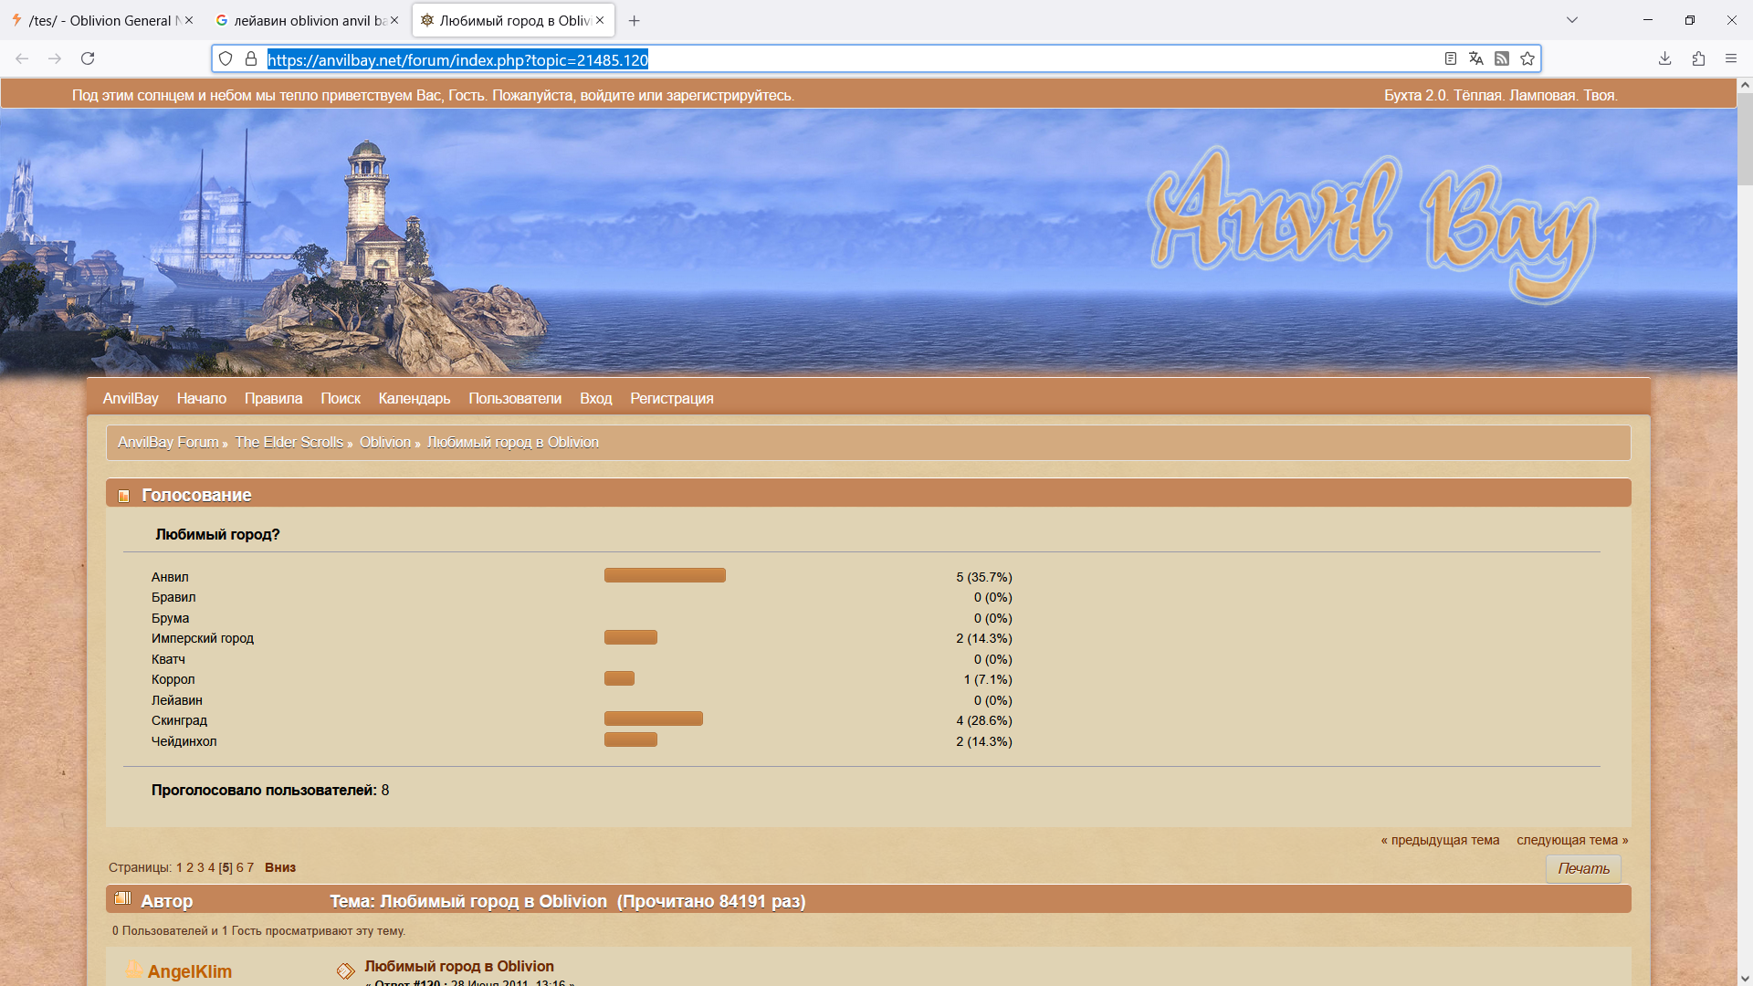Click the translate page icon
This screenshot has height=986, width=1753.
coord(1475,58)
